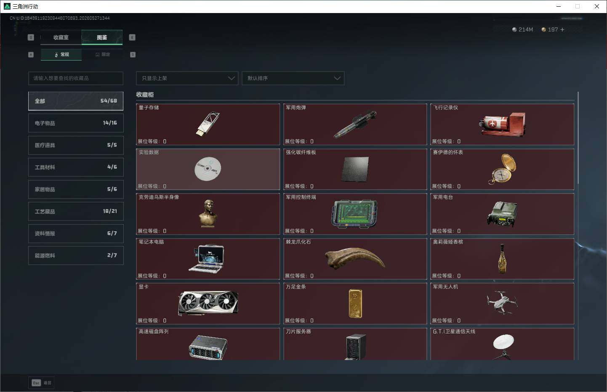Show the 全部 category

pos(76,101)
